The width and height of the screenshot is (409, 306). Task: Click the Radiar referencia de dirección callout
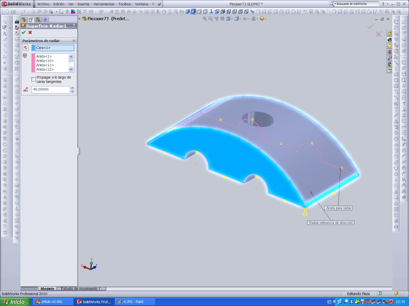pyautogui.click(x=331, y=223)
